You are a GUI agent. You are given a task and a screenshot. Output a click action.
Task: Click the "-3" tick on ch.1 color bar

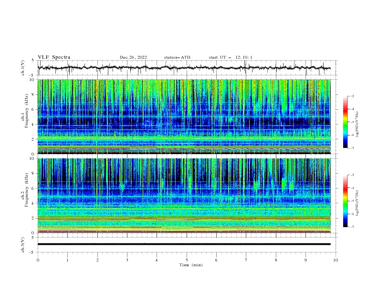(352, 96)
